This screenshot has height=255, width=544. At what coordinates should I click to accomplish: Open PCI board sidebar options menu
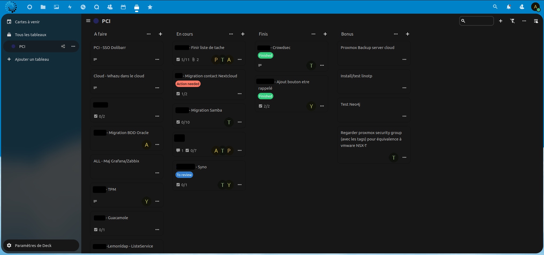73,46
